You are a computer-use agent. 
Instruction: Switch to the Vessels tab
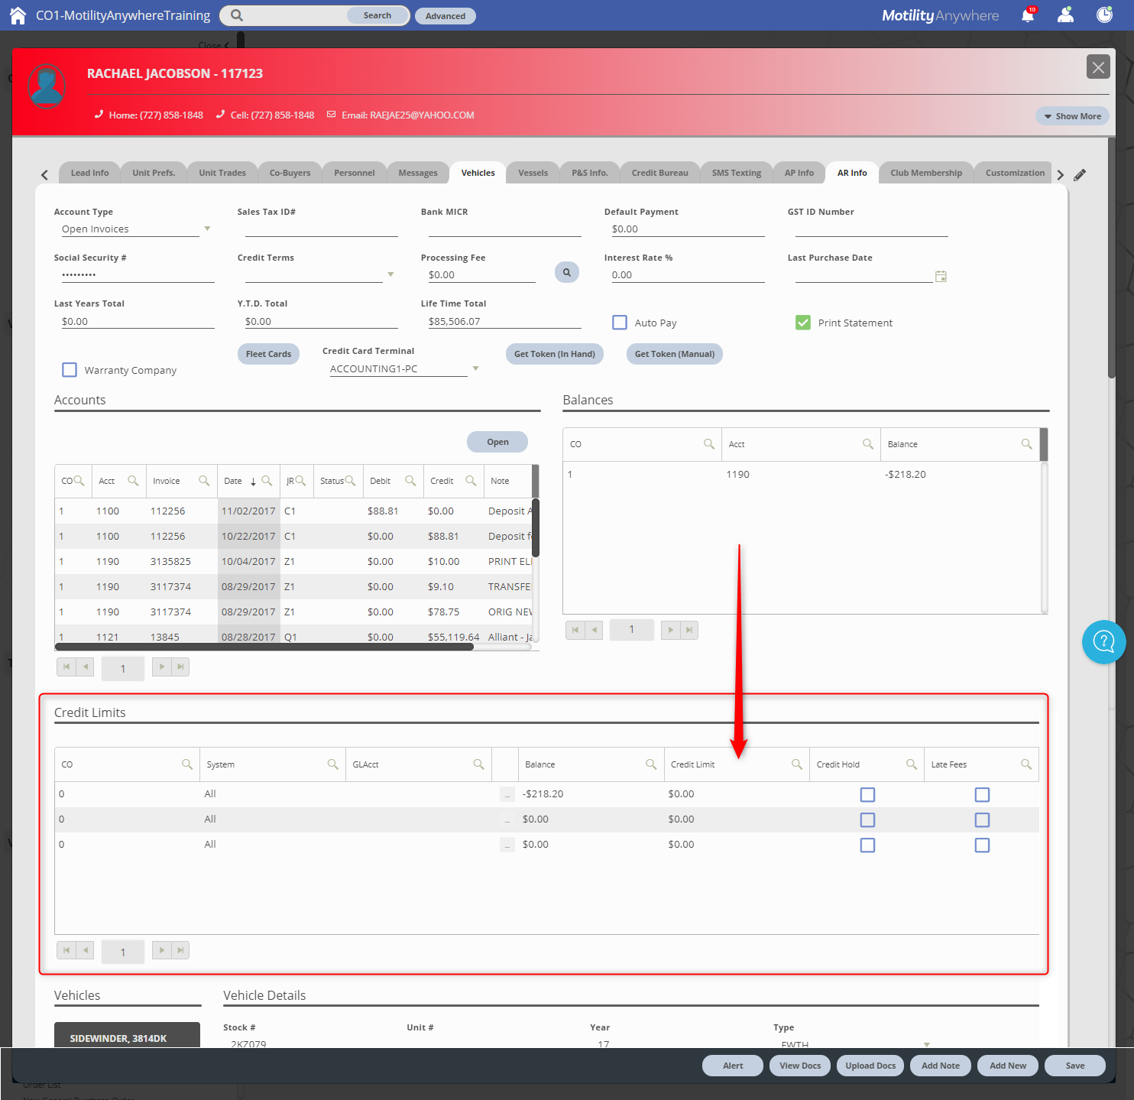532,172
